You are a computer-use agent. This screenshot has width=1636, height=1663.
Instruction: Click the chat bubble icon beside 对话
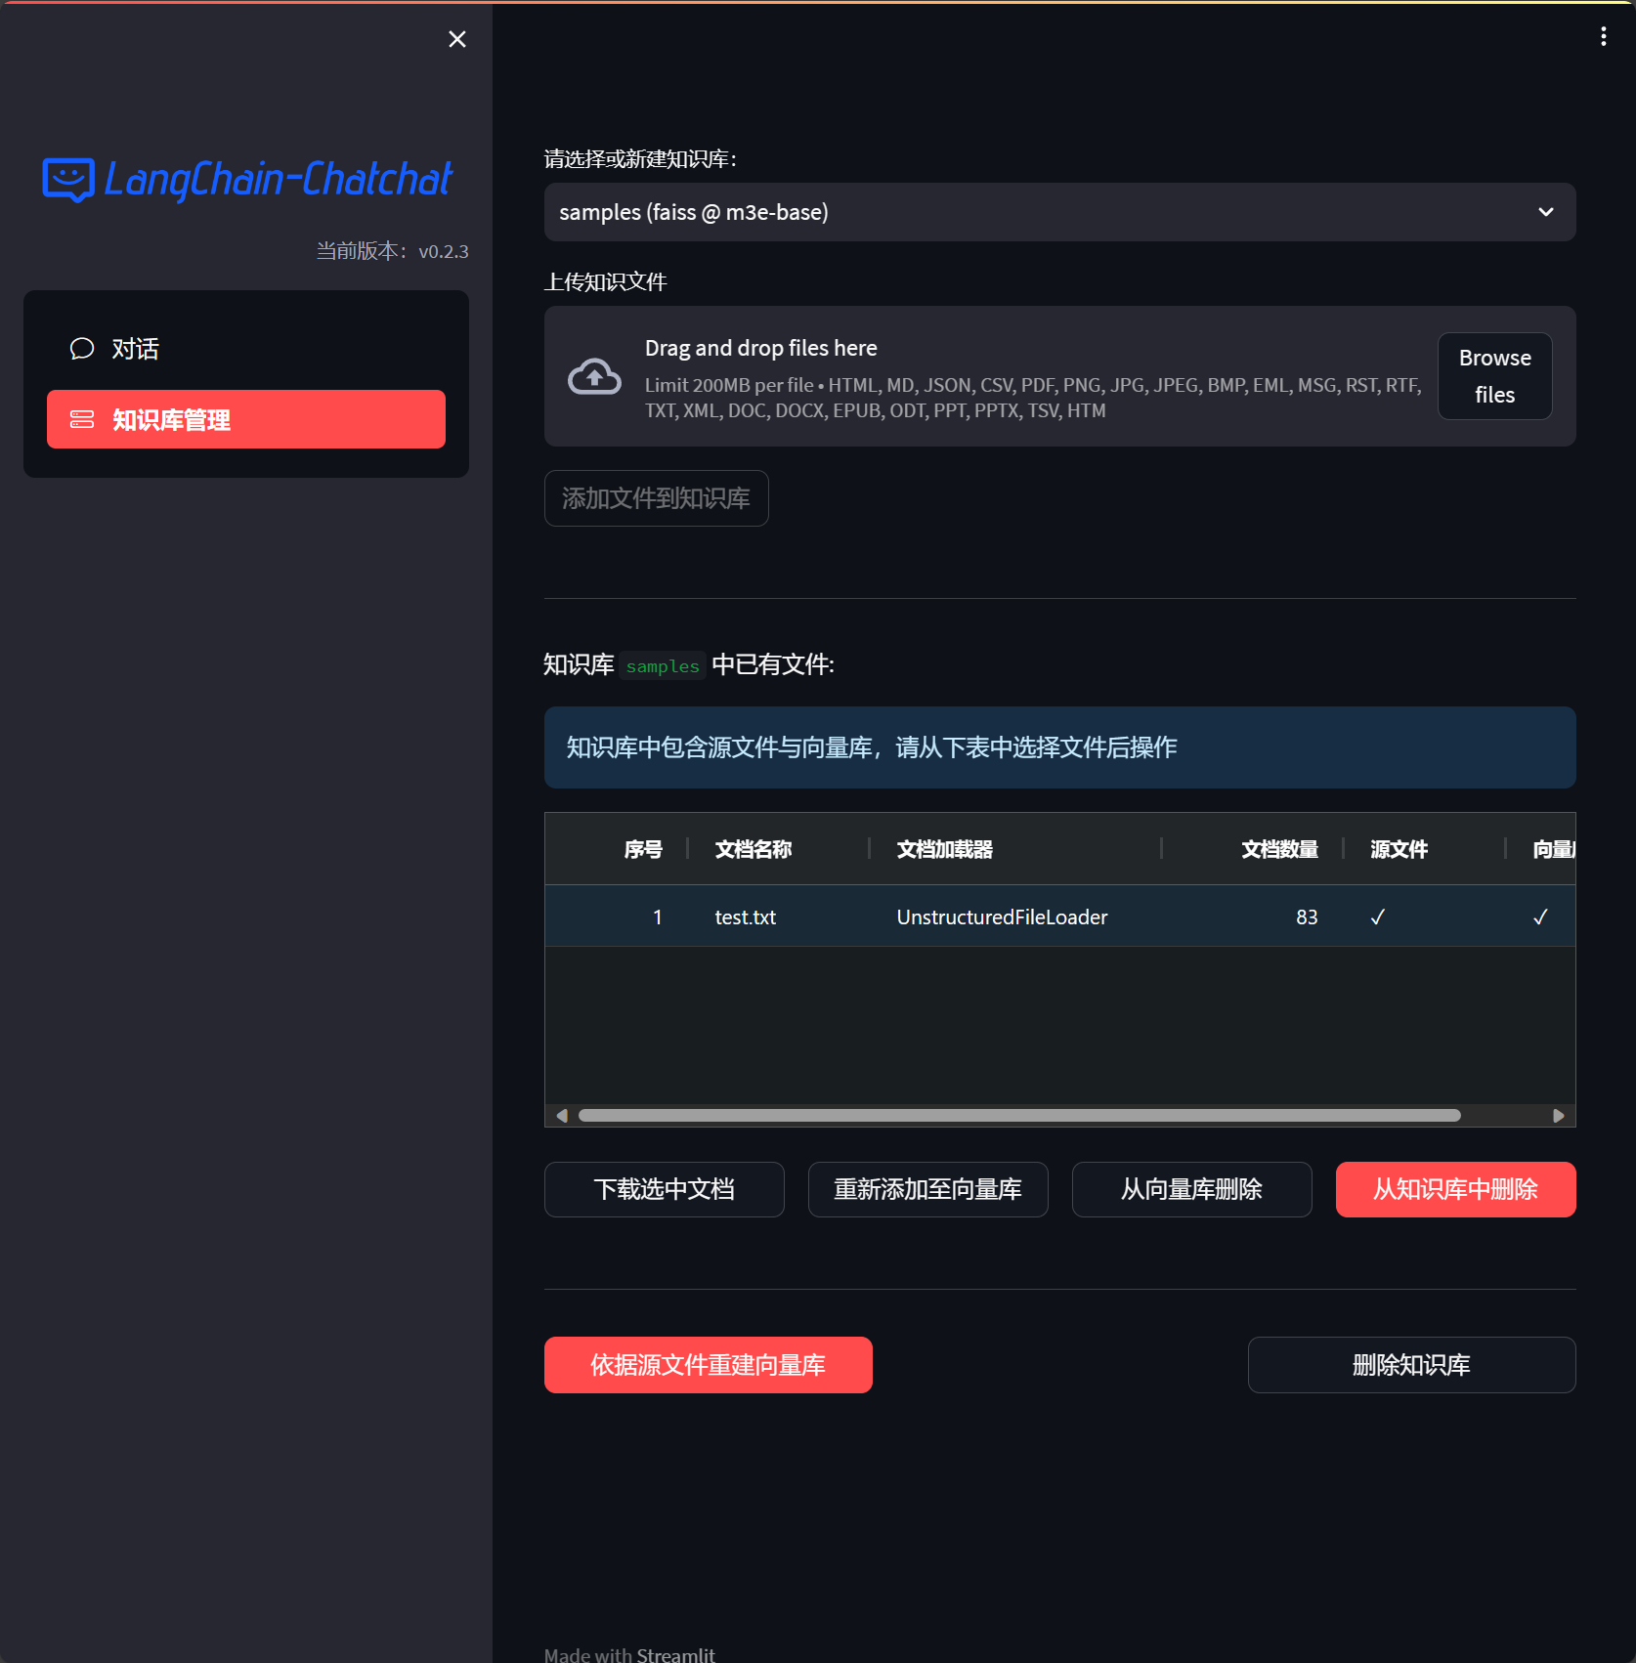coord(82,349)
